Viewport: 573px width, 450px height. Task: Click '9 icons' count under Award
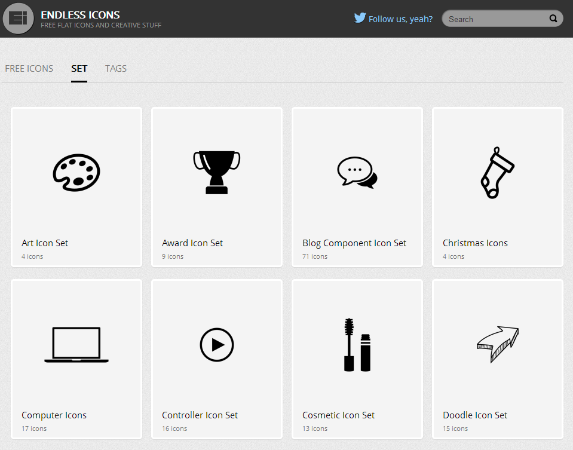pos(173,256)
